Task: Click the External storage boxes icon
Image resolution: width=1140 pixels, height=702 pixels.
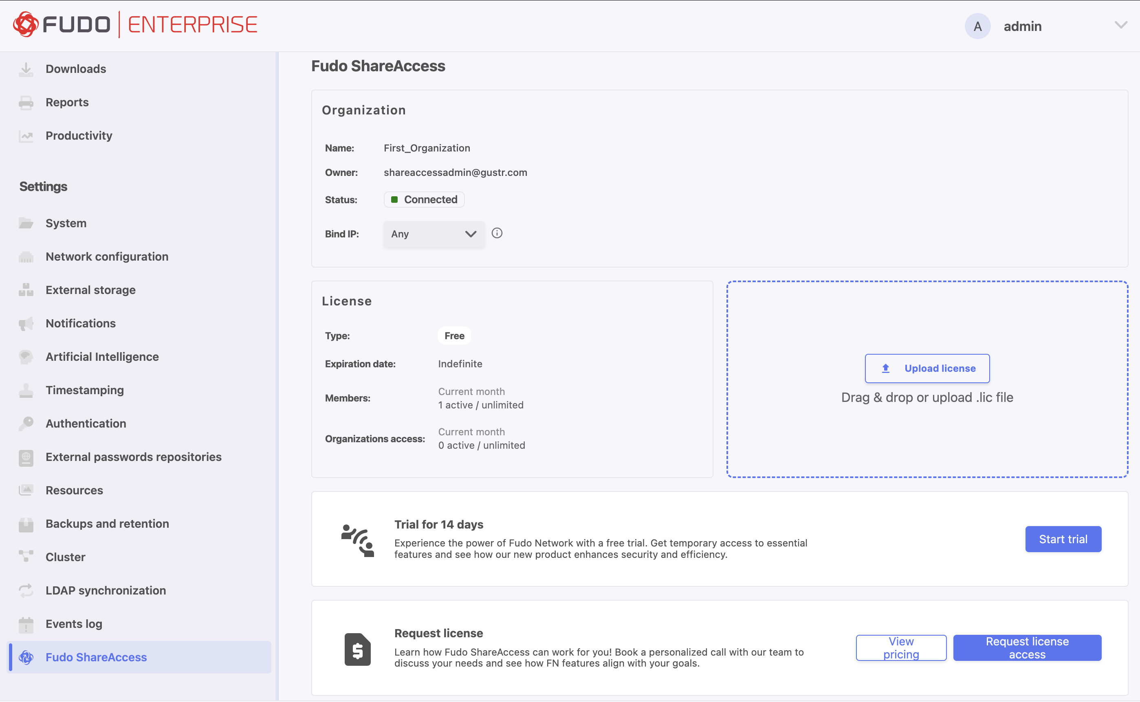Action: pos(26,290)
